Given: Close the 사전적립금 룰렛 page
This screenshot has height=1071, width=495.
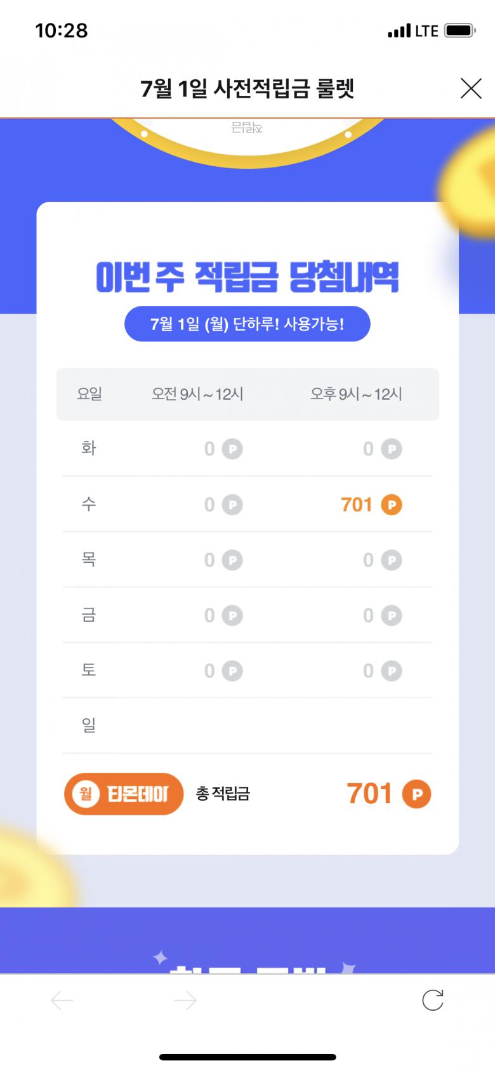Looking at the screenshot, I should (x=470, y=89).
